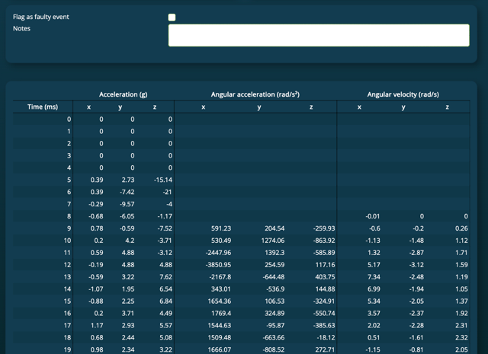Screen dimensions: 488x354
Task: Select angular velocity value 7.34
Action: click(374, 277)
